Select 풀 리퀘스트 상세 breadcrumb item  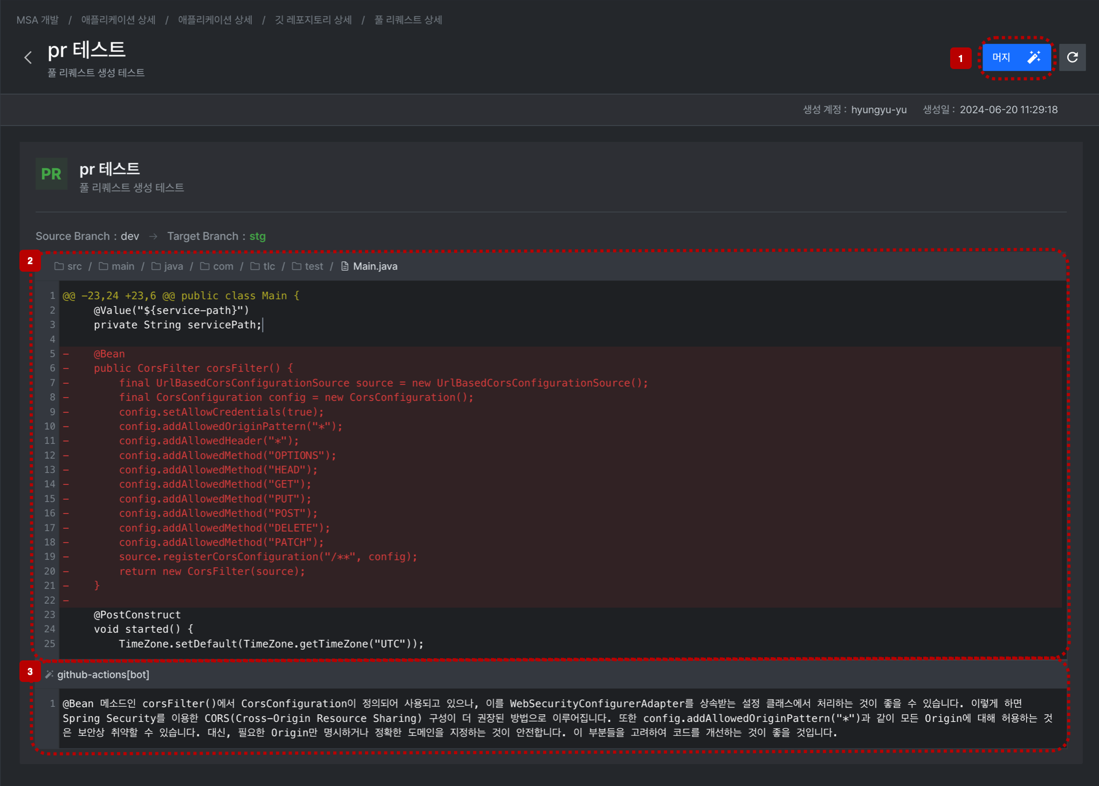tap(408, 20)
